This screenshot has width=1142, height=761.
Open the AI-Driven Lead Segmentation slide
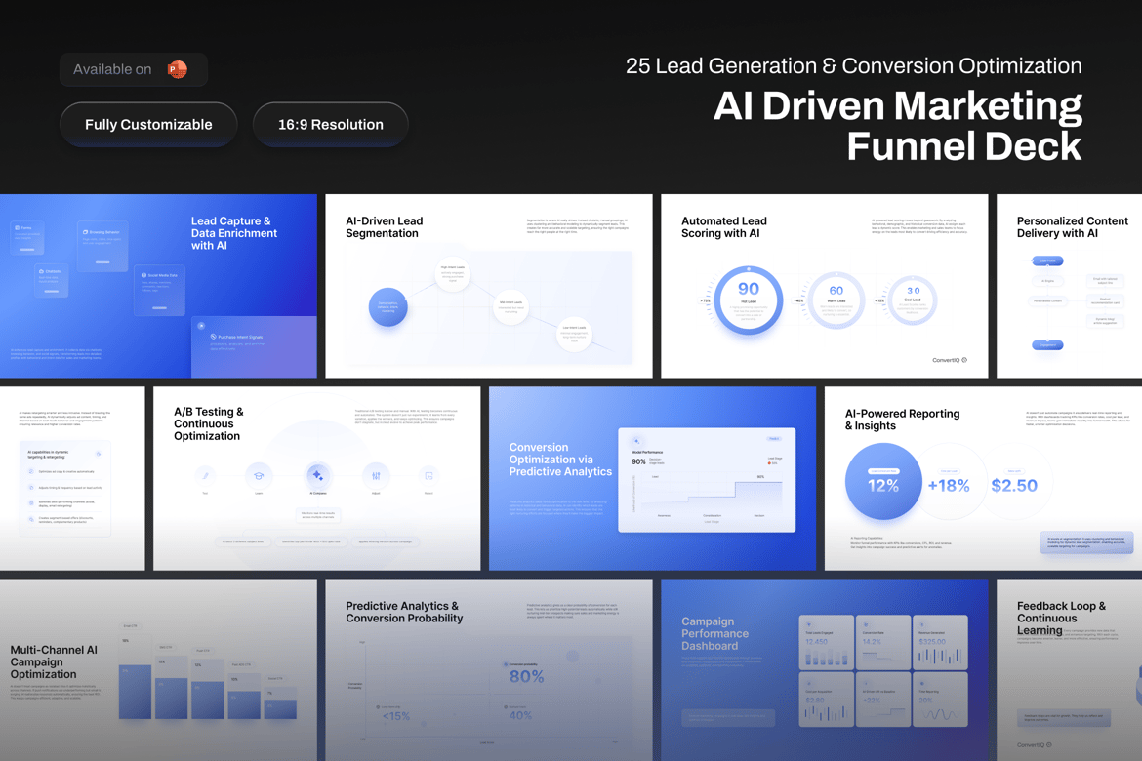pyautogui.click(x=489, y=286)
